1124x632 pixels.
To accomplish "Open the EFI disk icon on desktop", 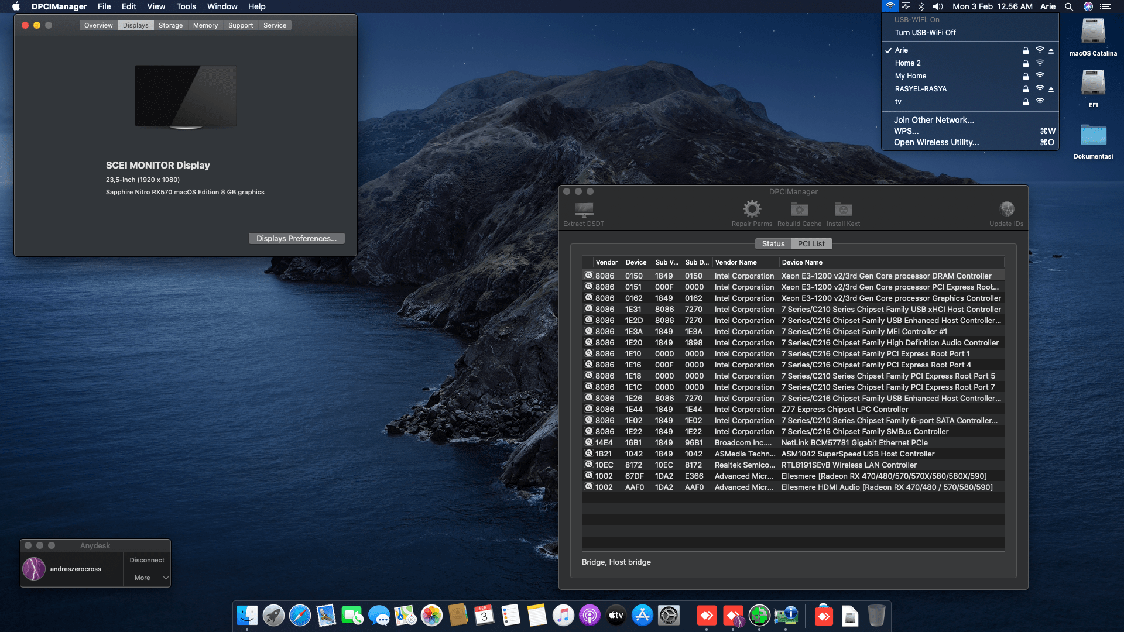I will point(1092,83).
